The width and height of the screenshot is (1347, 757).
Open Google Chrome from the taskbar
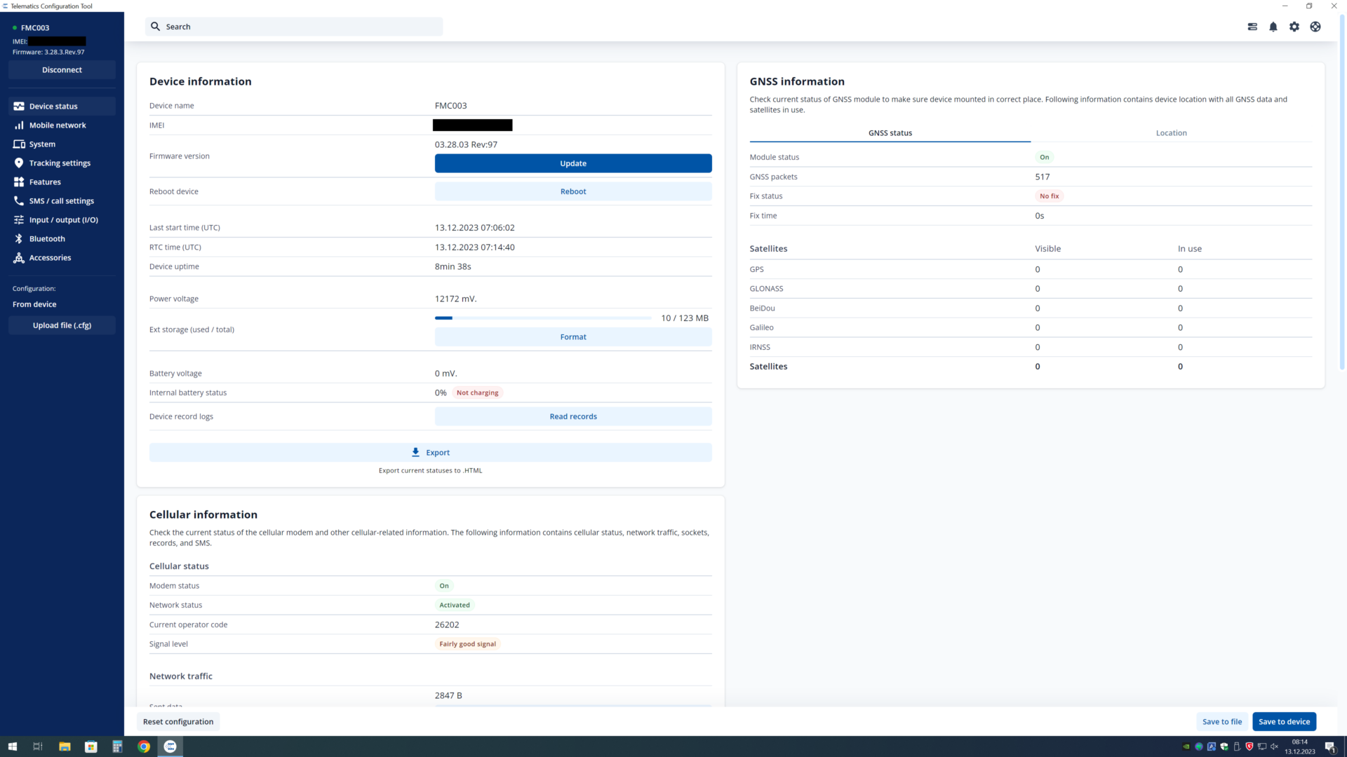click(x=144, y=747)
